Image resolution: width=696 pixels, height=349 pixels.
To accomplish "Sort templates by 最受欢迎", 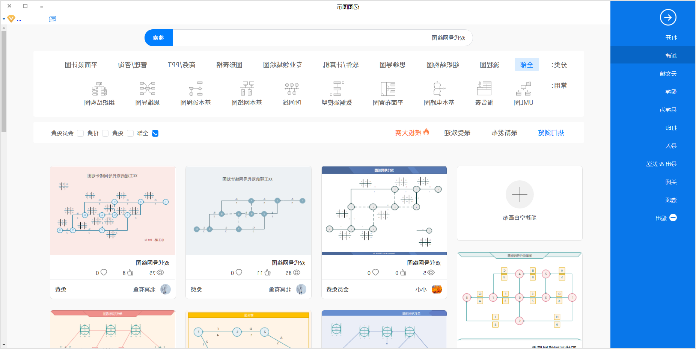I will 457,133.
